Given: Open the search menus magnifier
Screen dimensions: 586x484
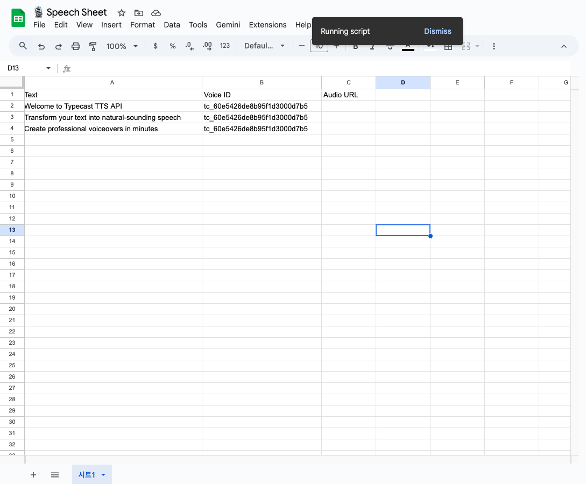Looking at the screenshot, I should 23,46.
